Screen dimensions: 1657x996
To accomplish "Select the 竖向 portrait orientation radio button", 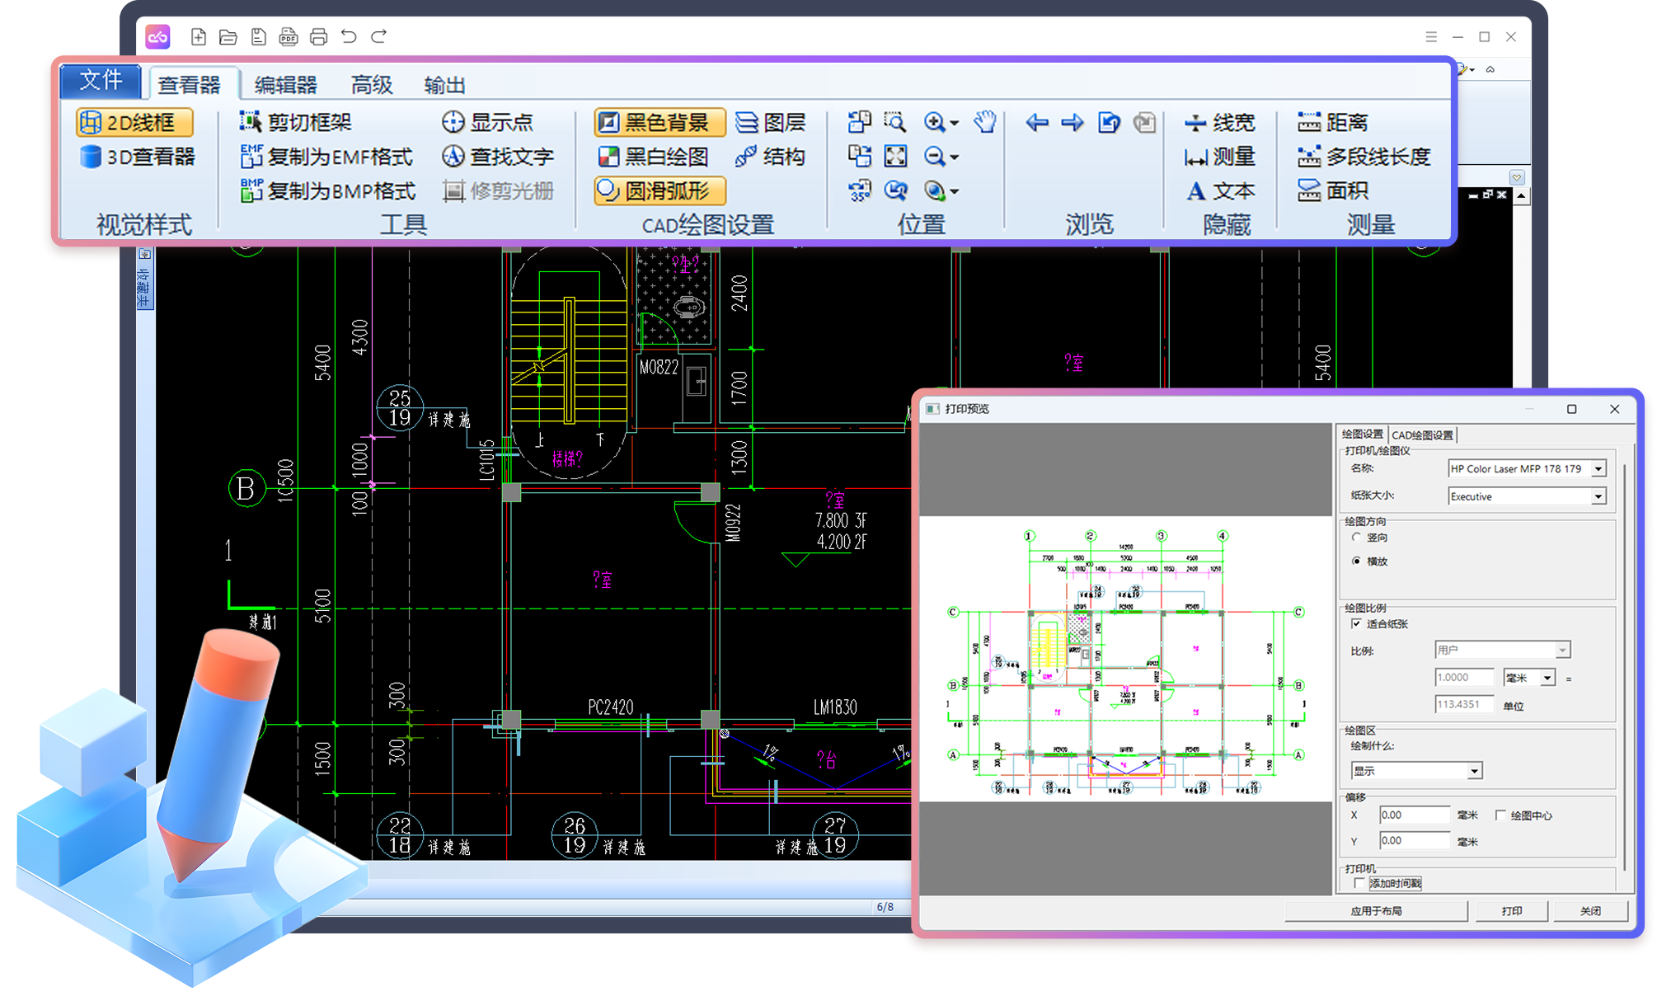I will [1356, 538].
